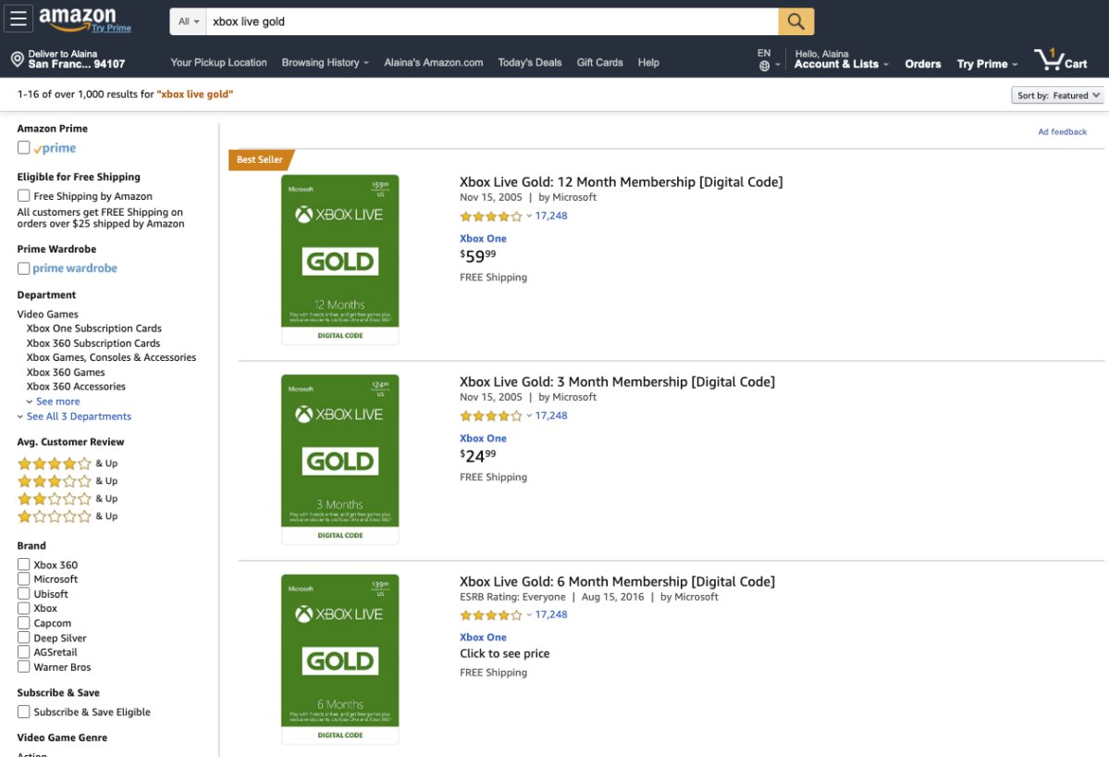Open rating dropdown arrow for 12 Month Membership
The image size is (1109, 757).
tap(529, 216)
